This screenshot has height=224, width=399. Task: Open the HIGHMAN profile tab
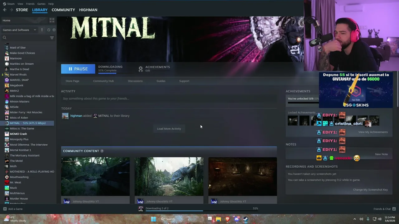click(x=88, y=10)
